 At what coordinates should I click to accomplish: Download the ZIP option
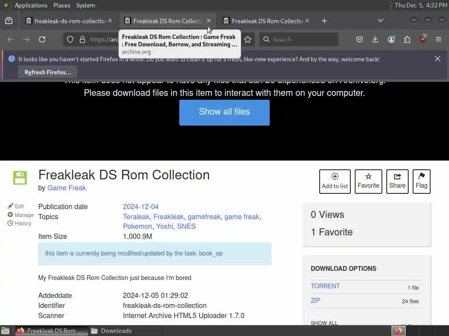point(315,301)
